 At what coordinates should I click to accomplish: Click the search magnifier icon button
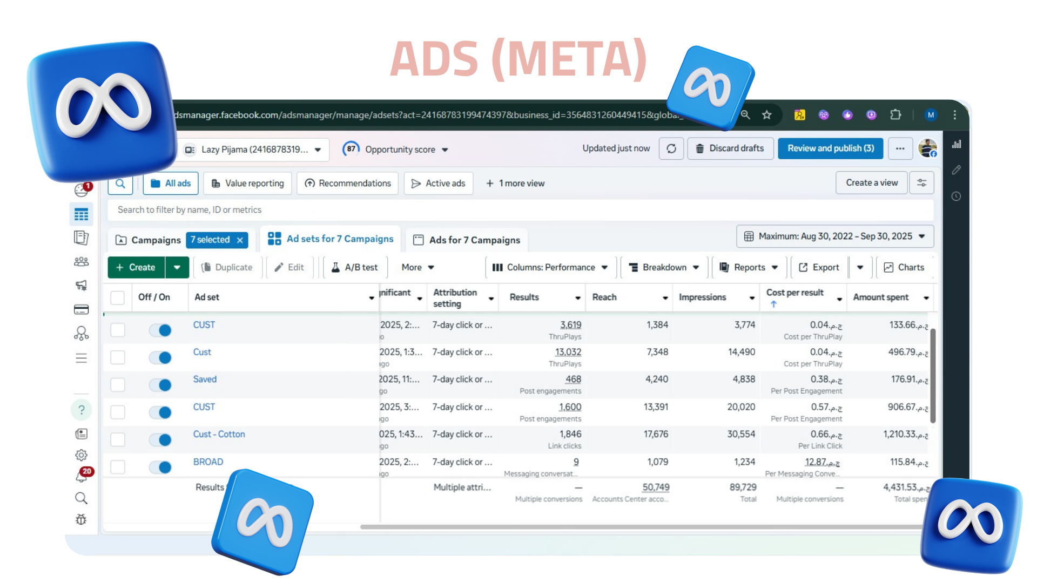tap(120, 184)
